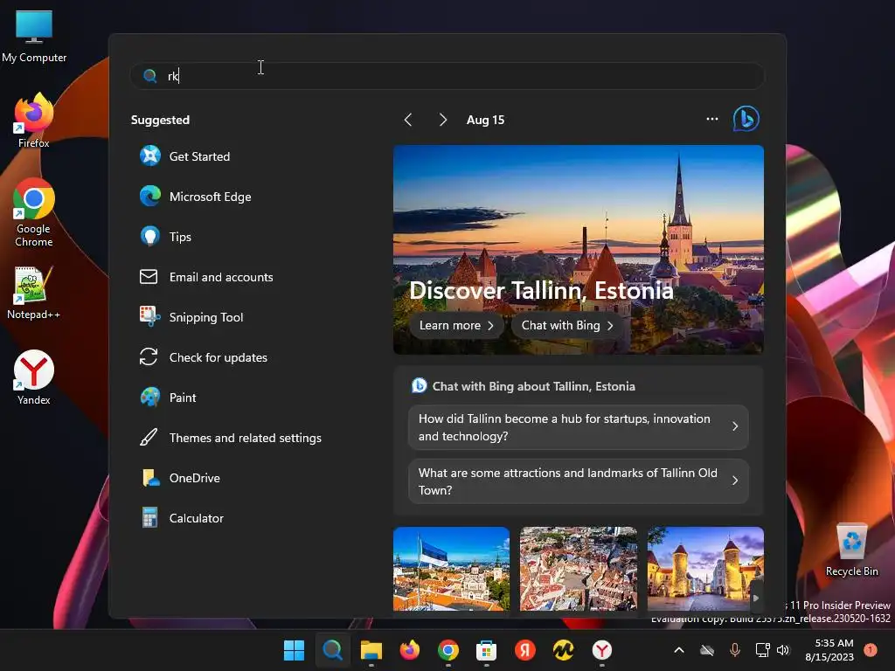Open aerial old town thumbnail image
This screenshot has width=895, height=671.
pos(579,569)
